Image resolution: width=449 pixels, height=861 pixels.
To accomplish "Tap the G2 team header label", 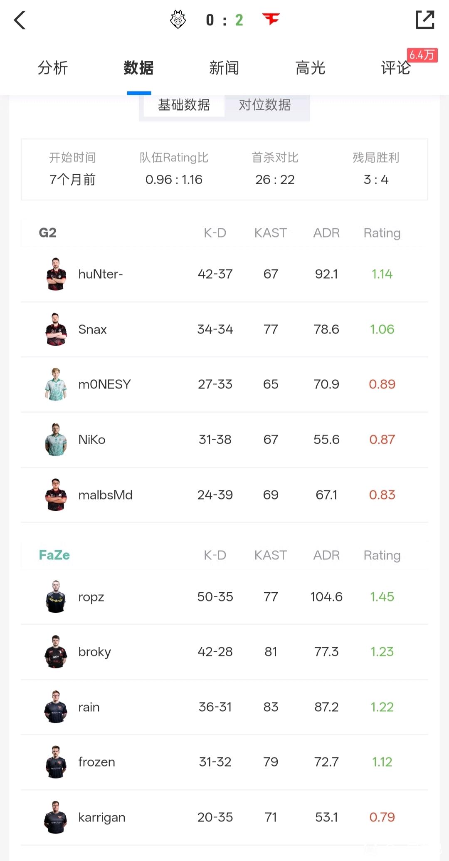I will tap(48, 233).
